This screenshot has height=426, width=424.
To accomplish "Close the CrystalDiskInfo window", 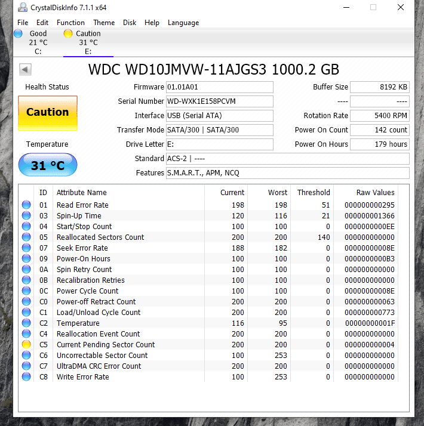I will [x=401, y=7].
